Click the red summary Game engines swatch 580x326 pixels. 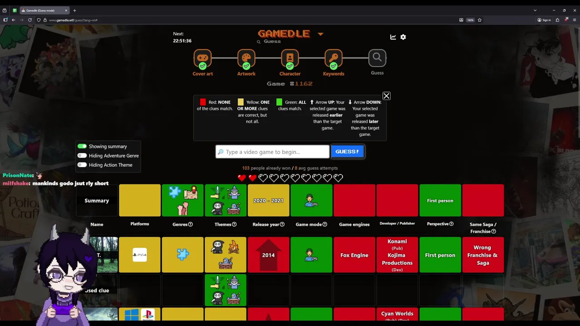click(x=354, y=201)
